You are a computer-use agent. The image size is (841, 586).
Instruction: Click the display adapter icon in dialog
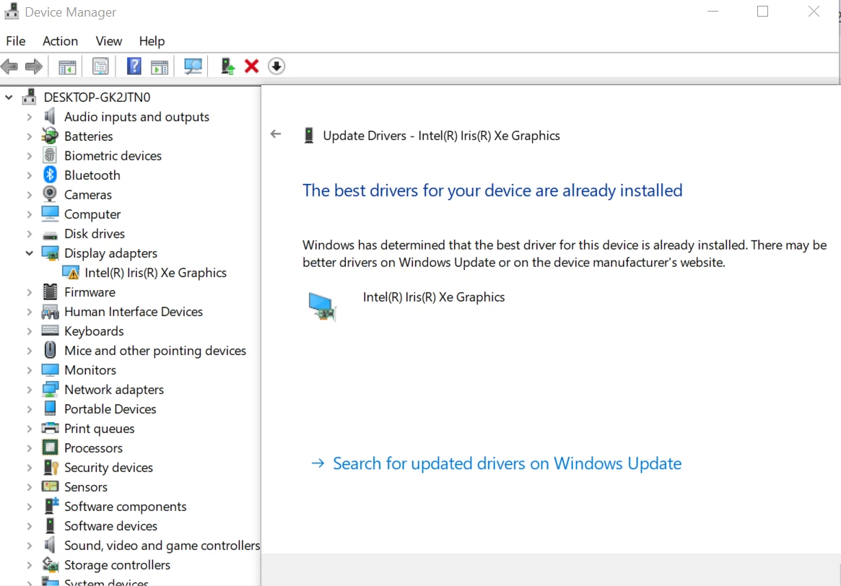click(x=323, y=306)
